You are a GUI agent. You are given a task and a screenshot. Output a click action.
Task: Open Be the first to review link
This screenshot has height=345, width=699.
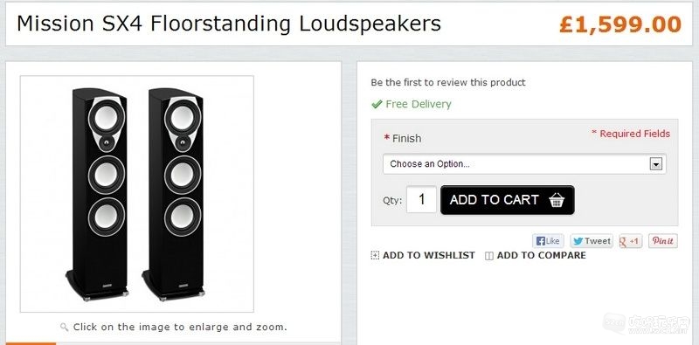coord(448,82)
